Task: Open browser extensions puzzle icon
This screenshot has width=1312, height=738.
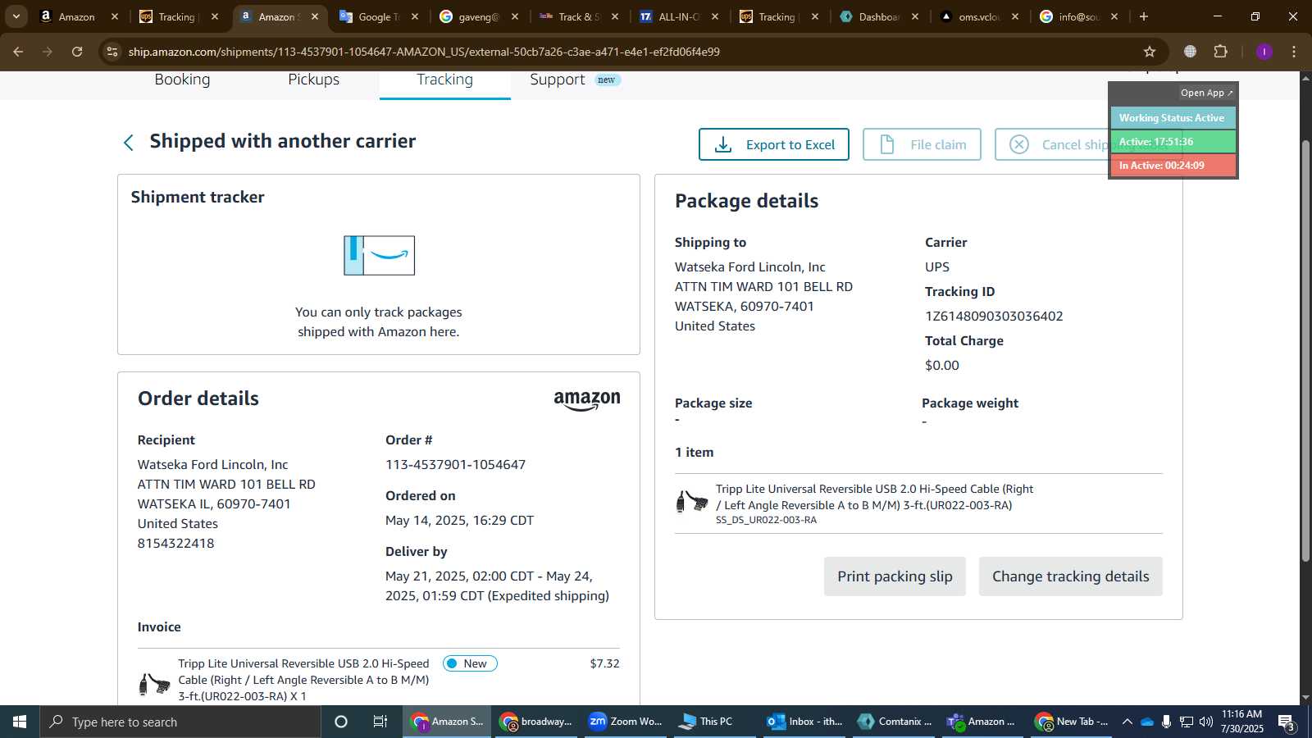Action: pyautogui.click(x=1220, y=52)
